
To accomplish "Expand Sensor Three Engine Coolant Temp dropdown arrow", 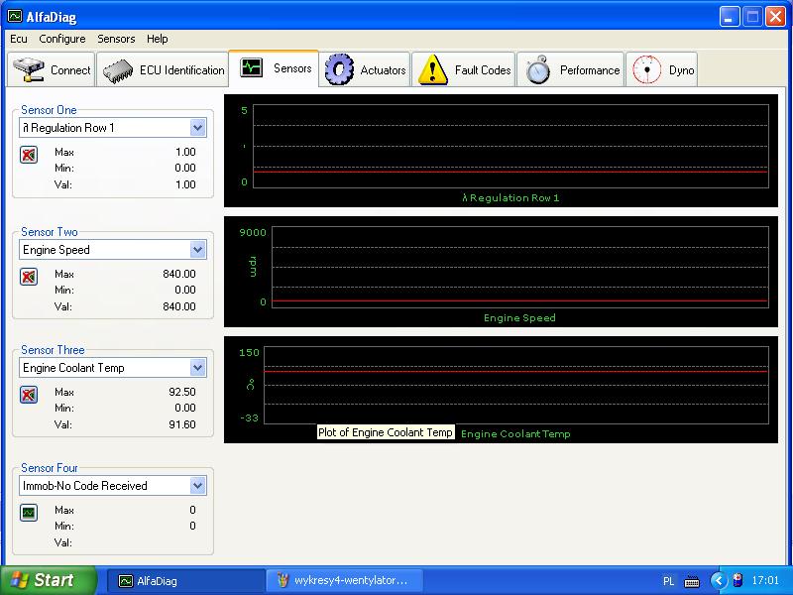I will click(x=197, y=368).
